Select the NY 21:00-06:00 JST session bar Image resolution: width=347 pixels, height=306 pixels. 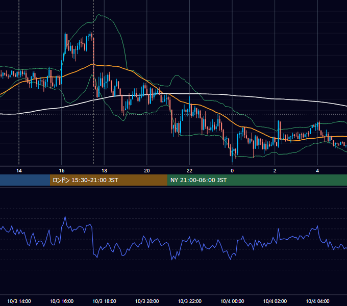[x=257, y=180]
